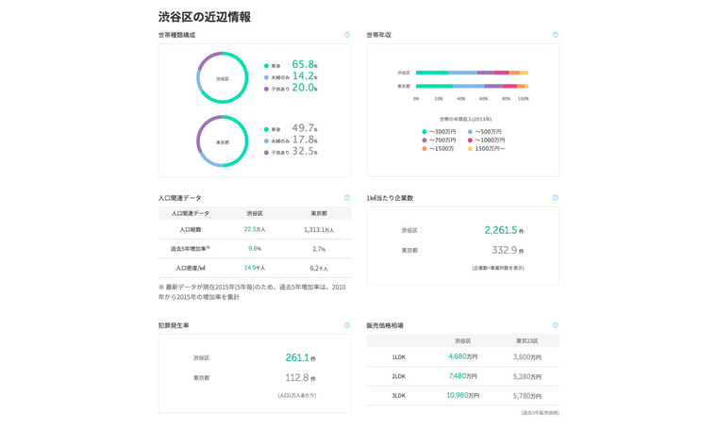Click the 東京都 income stacked bar
The height and width of the screenshot is (430, 717).
point(472,87)
